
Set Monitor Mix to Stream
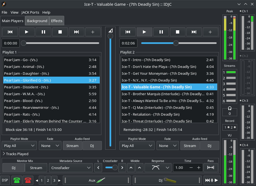pyautogui.click(x=36, y=168)
